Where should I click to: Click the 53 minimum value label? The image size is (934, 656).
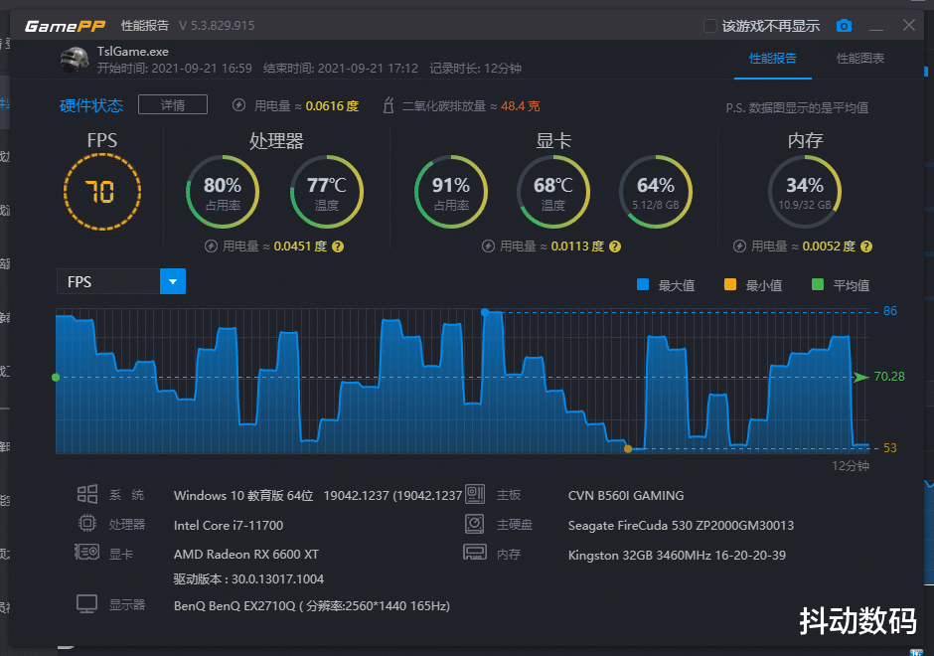pyautogui.click(x=890, y=448)
